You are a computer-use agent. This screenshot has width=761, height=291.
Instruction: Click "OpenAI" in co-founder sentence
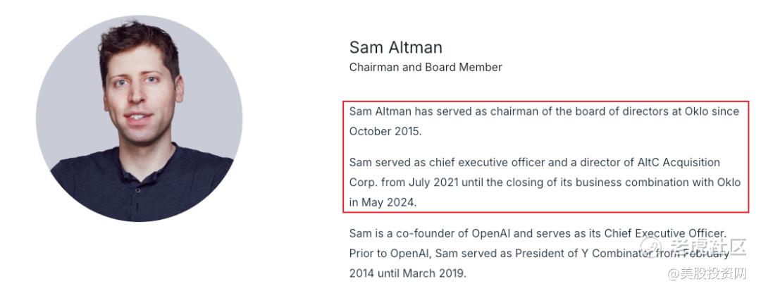(490, 233)
